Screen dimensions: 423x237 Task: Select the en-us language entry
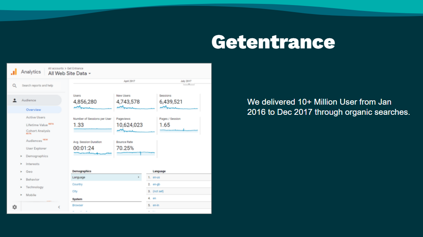click(158, 177)
